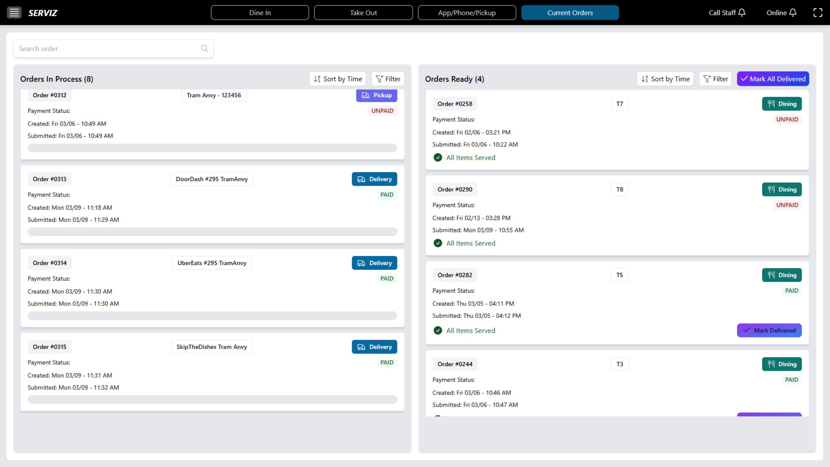Open the hamburger navigation menu

coord(14,12)
